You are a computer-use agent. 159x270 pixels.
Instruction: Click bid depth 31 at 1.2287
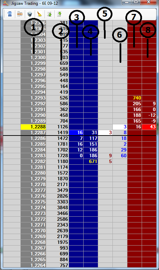(91, 132)
